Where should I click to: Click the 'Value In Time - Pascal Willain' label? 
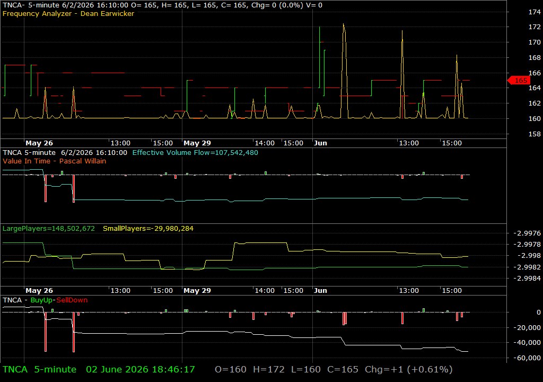(x=55, y=161)
